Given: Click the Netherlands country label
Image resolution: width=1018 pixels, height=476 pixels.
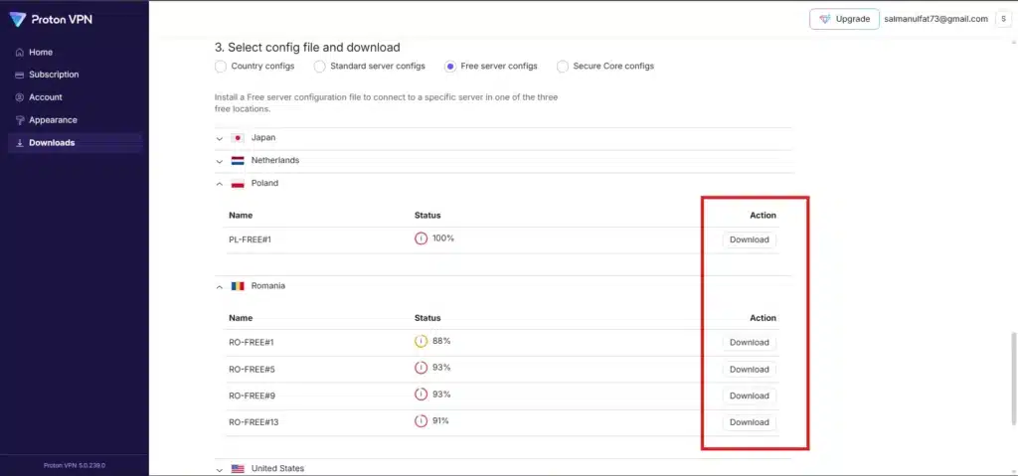Looking at the screenshot, I should (275, 160).
